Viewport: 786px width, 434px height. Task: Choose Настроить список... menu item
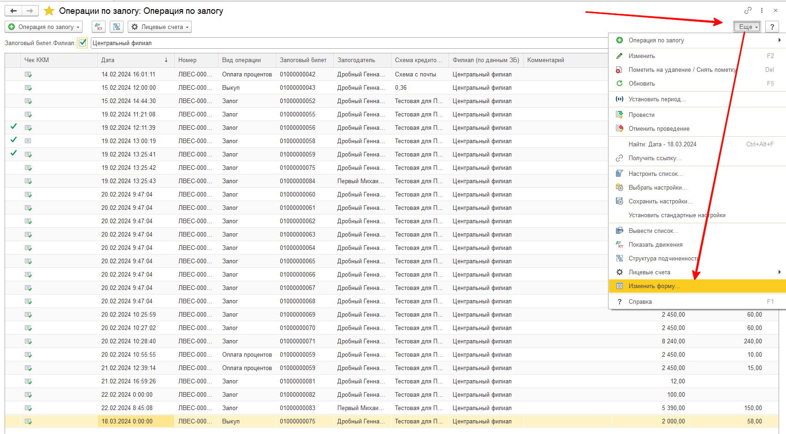point(697,174)
